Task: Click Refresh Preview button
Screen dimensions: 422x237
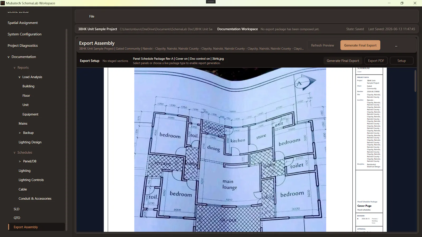Action: coord(322,45)
